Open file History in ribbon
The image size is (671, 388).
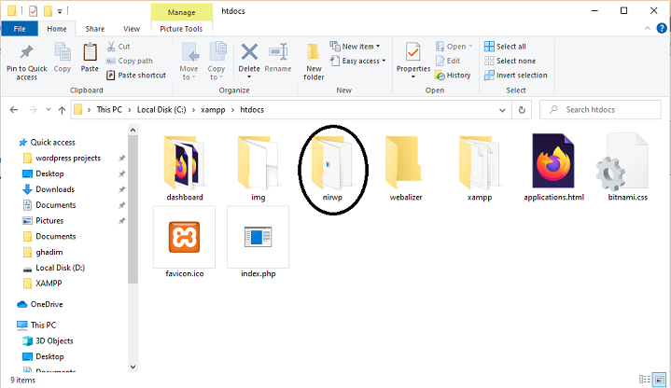[453, 76]
